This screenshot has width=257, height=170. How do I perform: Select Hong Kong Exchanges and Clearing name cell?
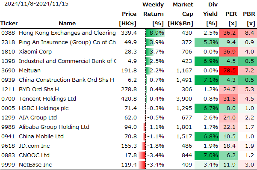67,33
